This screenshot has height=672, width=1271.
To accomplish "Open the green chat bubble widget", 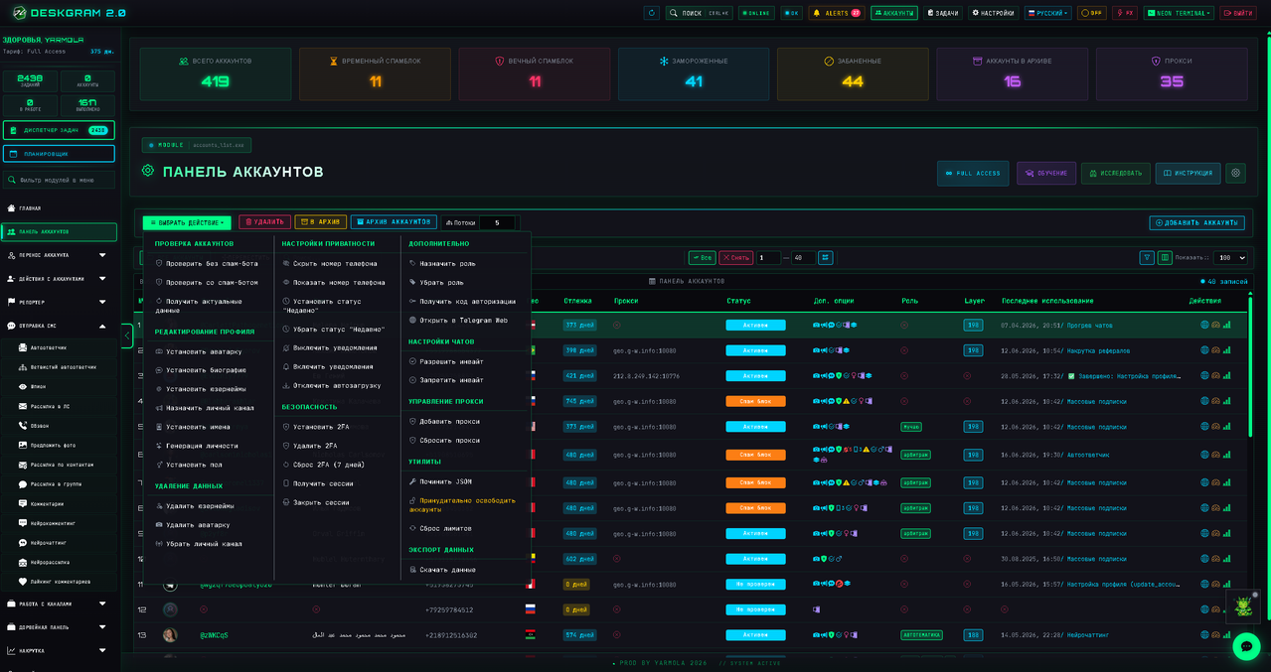I will 1245,646.
